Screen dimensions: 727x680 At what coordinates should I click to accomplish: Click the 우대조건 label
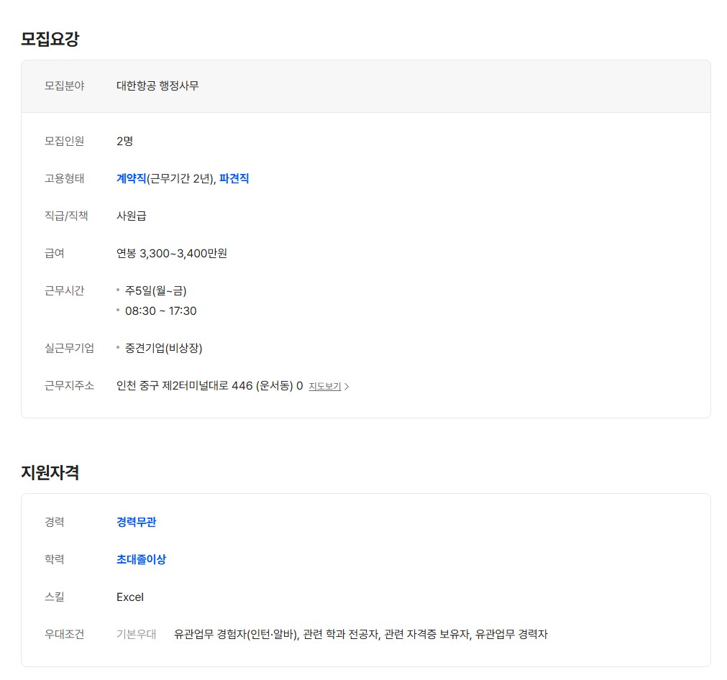(x=65, y=634)
